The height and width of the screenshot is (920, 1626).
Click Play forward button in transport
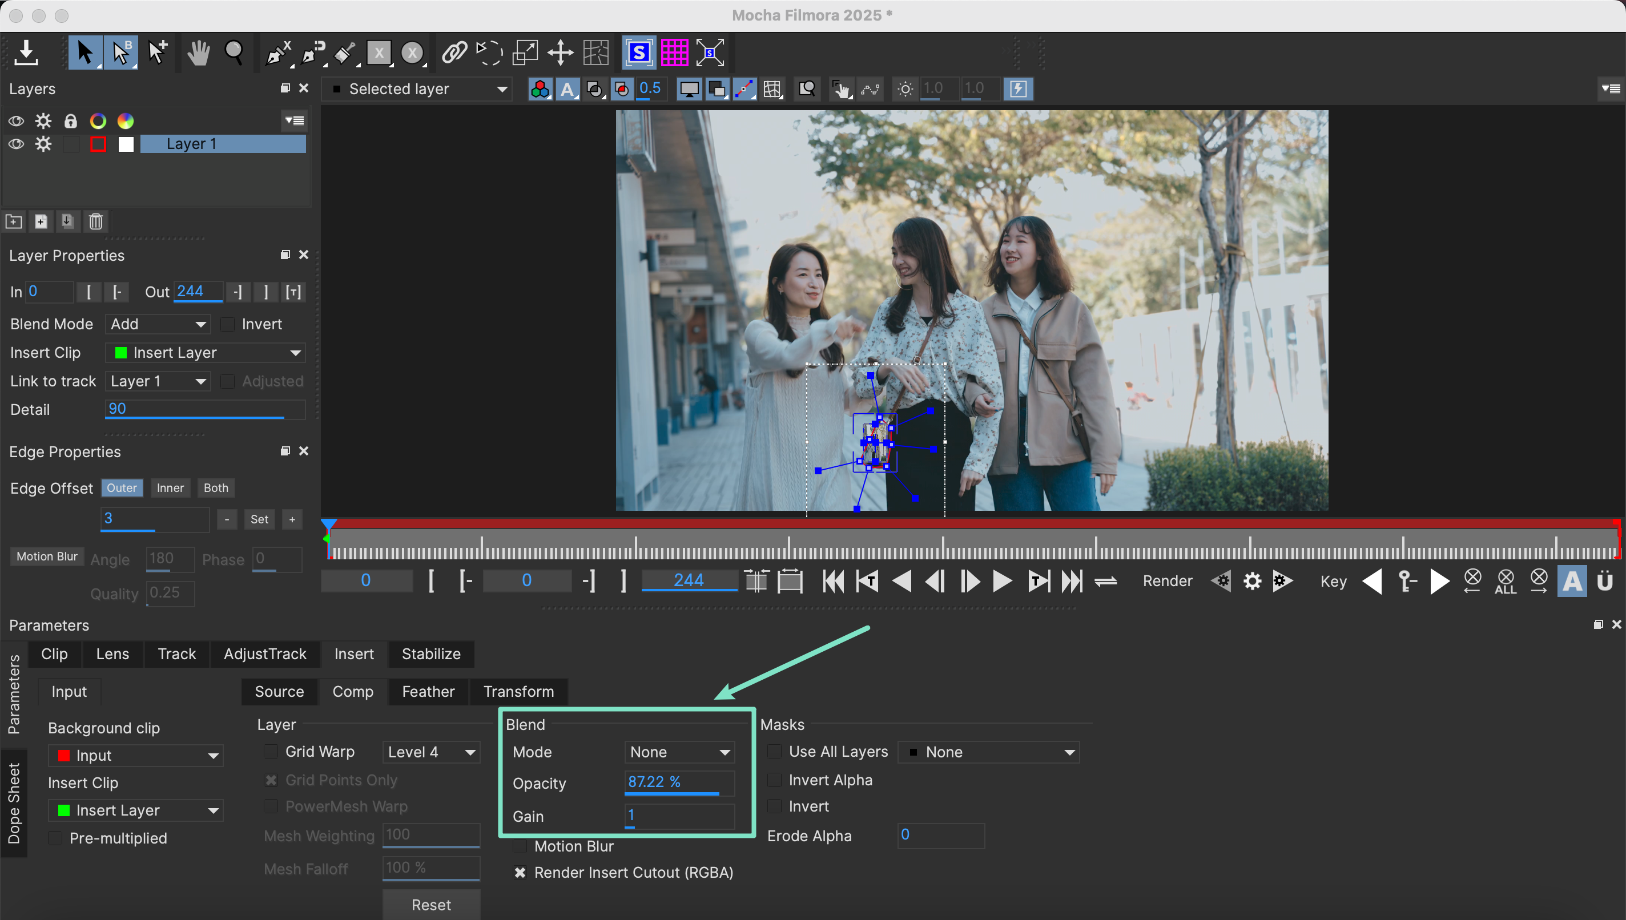point(1001,580)
